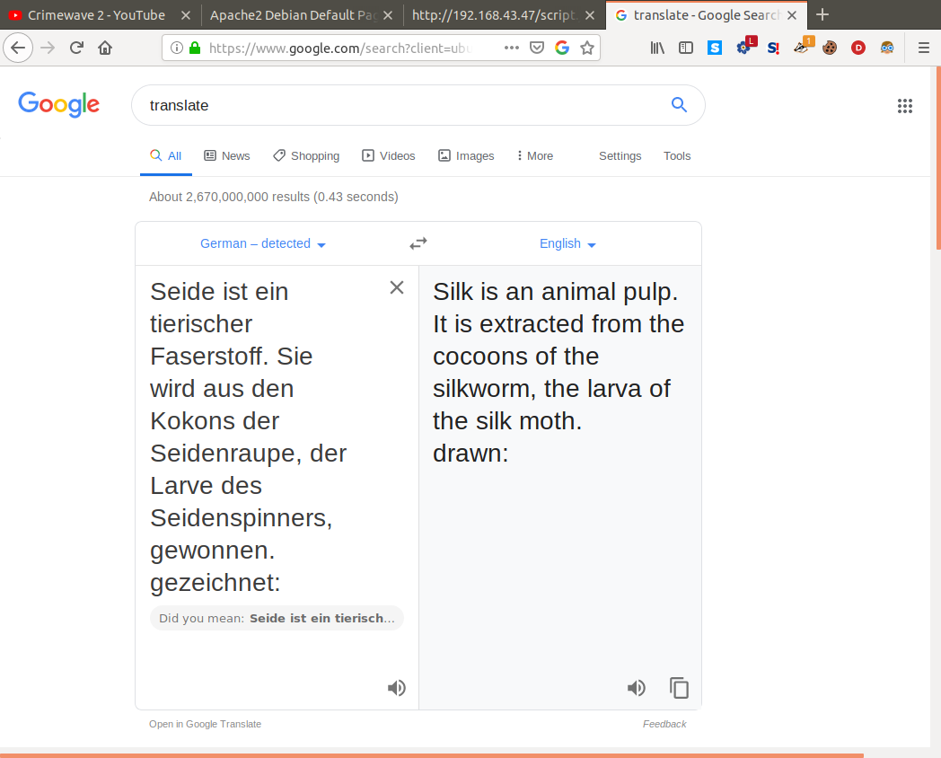Click the S! extension icon
This screenshot has height=758, width=941.
pyautogui.click(x=774, y=48)
